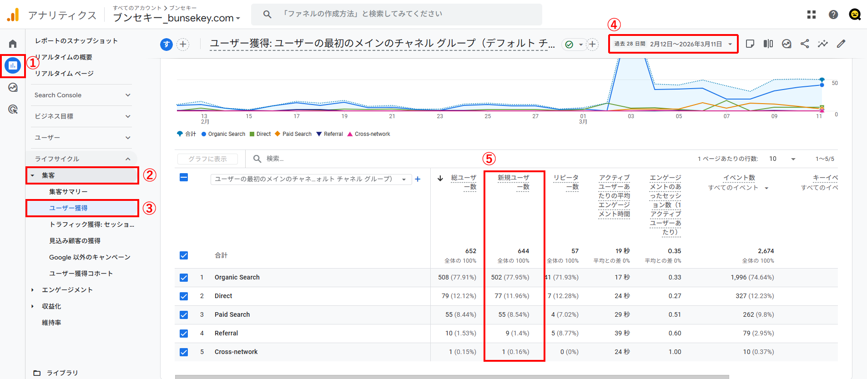Open the Reports icon in left rail
867x379 pixels.
point(13,65)
